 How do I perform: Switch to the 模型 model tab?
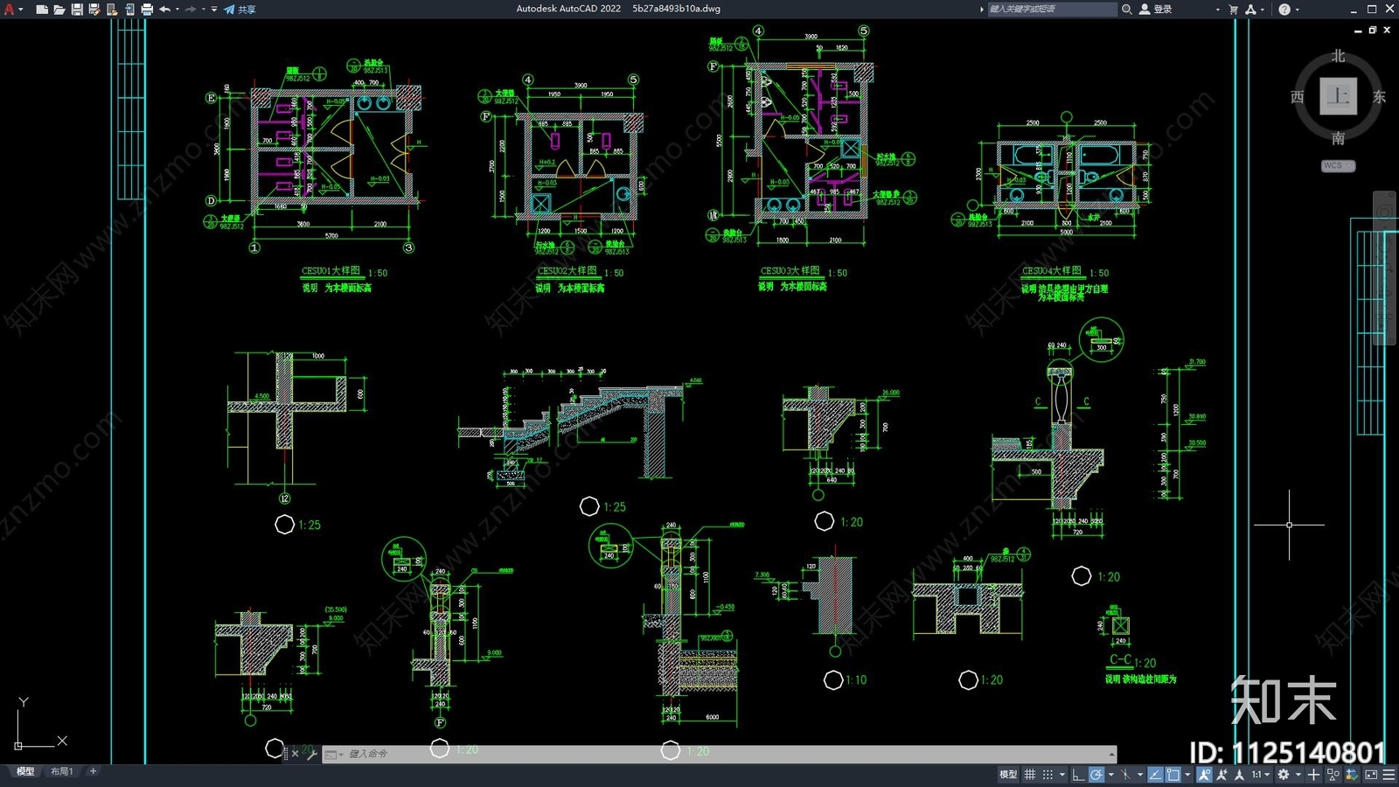[x=24, y=771]
